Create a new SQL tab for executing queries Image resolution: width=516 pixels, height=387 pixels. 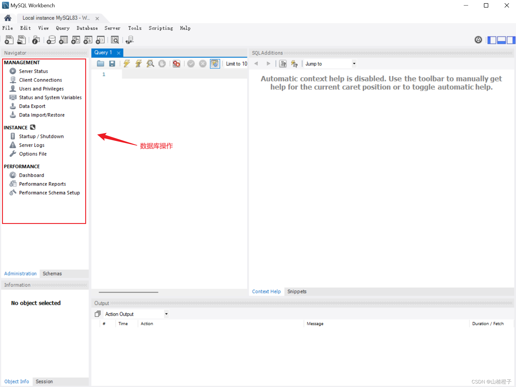point(9,40)
